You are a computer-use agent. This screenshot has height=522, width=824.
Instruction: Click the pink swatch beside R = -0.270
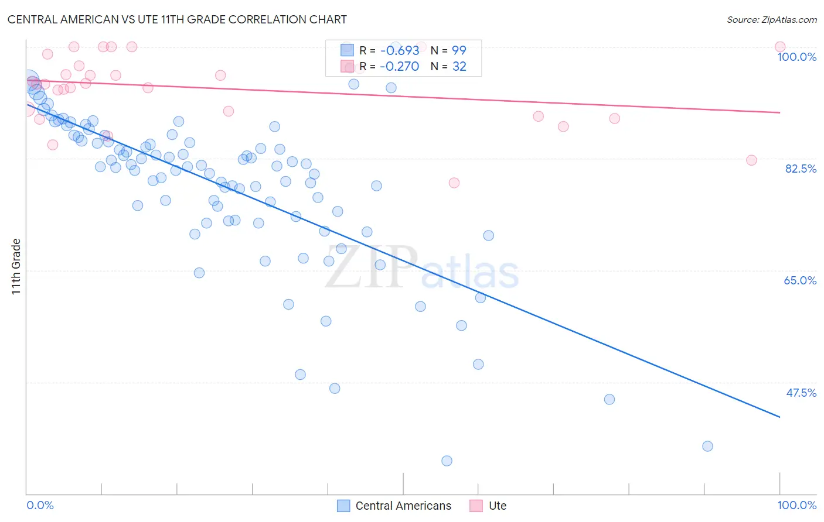(347, 66)
